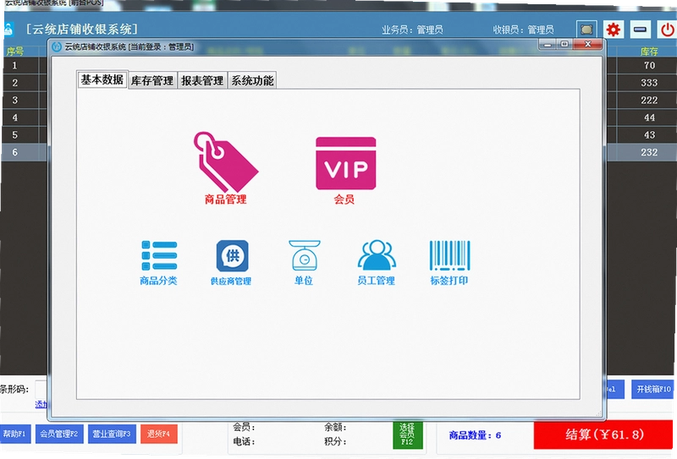This screenshot has width=677, height=459.
Task: Click 帮助F1 help button
Action: coord(15,434)
